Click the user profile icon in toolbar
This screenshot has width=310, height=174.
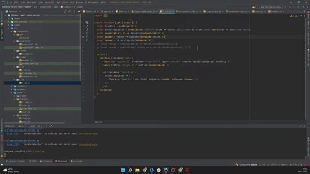point(254,7)
